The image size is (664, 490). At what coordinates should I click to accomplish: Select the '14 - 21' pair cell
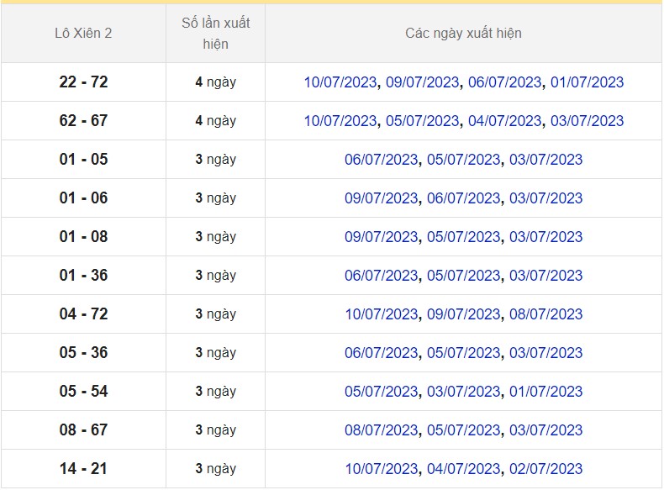coord(83,469)
